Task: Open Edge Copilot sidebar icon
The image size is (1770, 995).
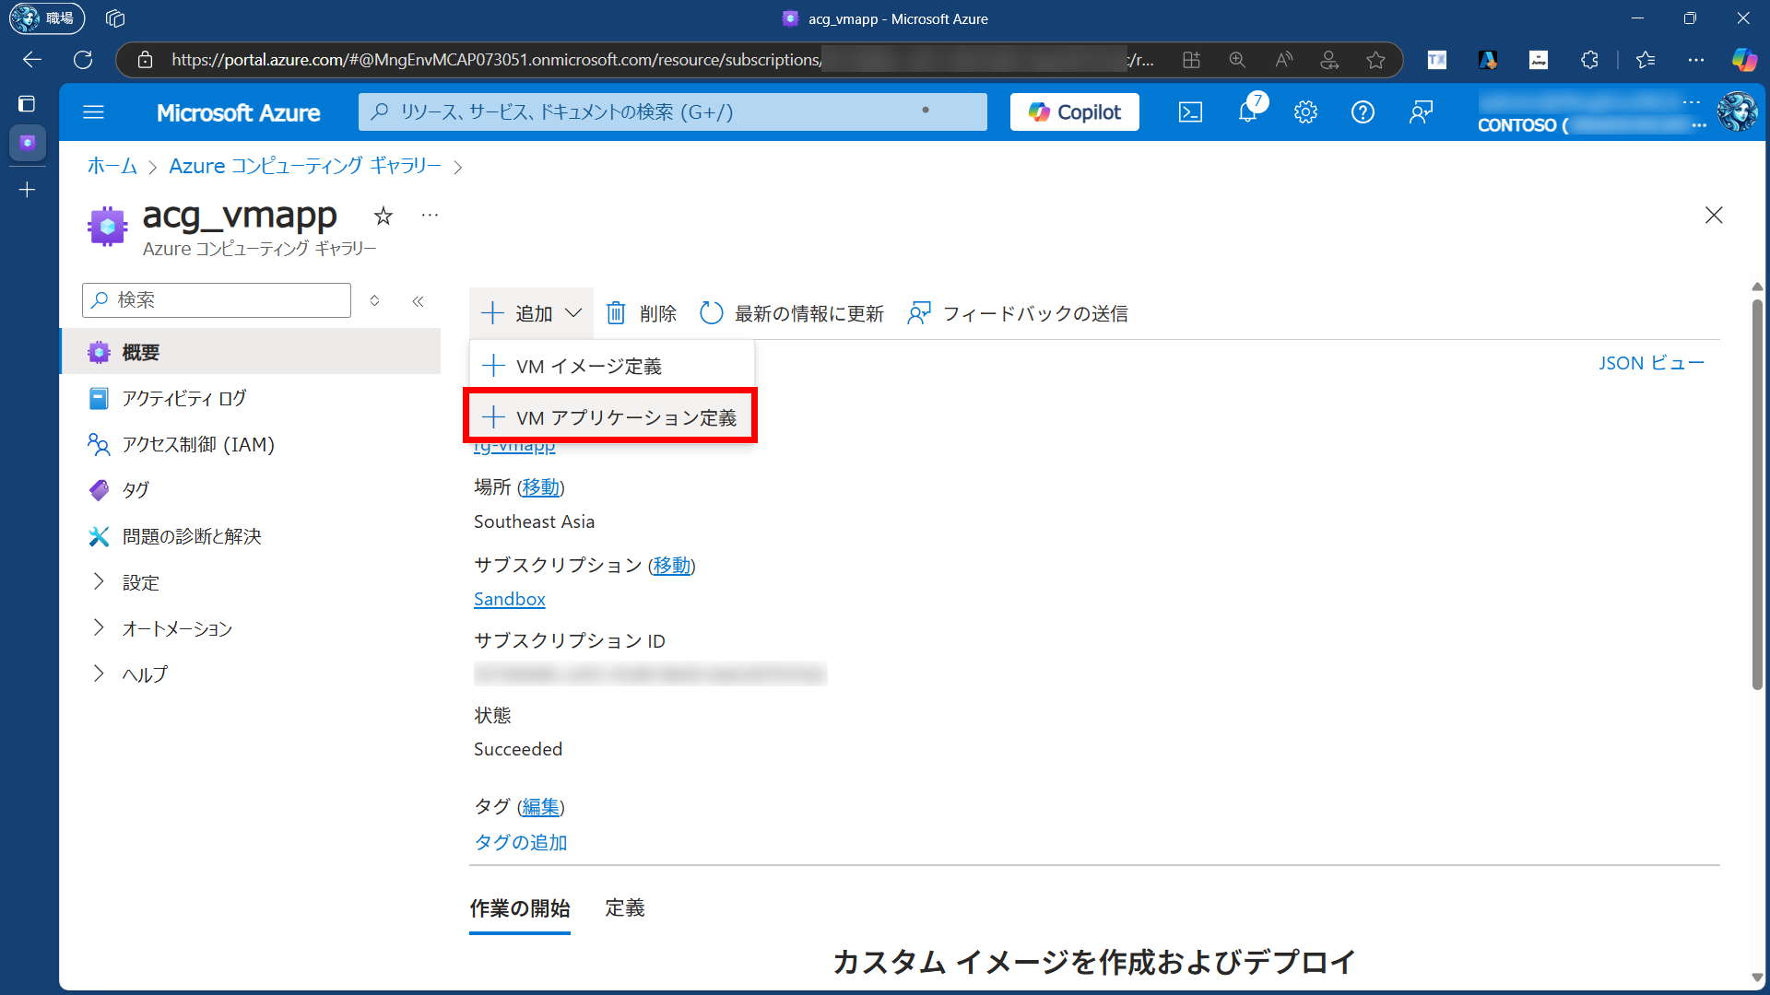Action: (x=1744, y=60)
